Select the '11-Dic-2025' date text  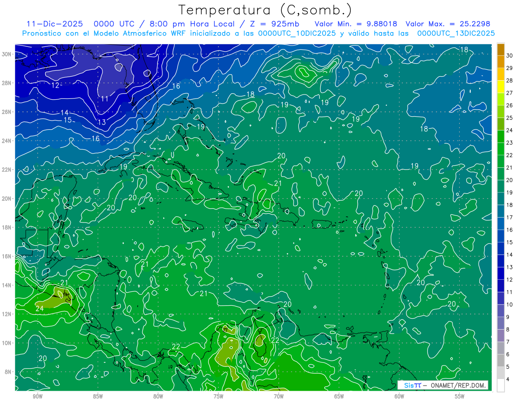pyautogui.click(x=55, y=24)
